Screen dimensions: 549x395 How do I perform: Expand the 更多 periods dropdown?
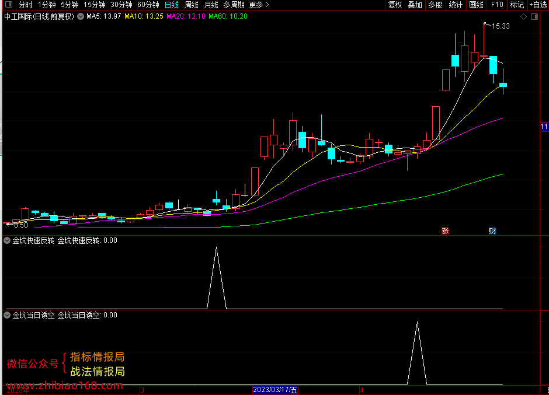(259, 5)
